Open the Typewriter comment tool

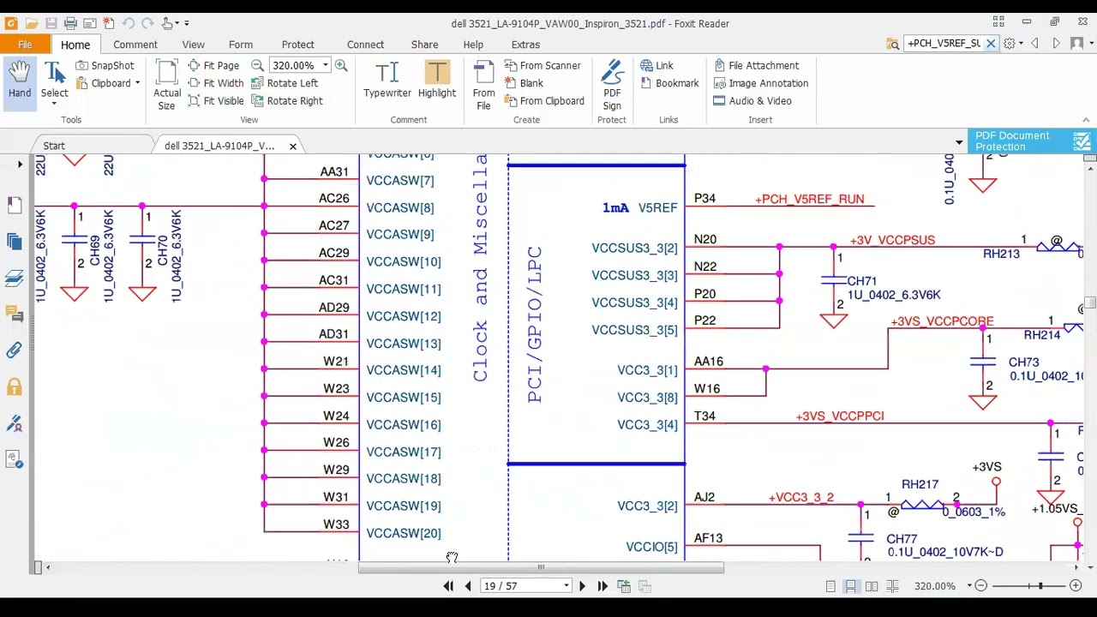click(x=387, y=80)
